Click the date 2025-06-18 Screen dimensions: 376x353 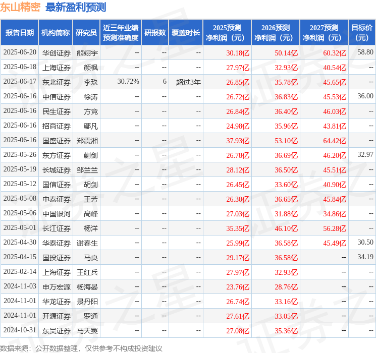pos(20,67)
